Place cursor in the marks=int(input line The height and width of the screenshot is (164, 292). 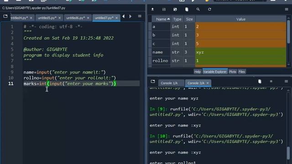click(x=70, y=83)
